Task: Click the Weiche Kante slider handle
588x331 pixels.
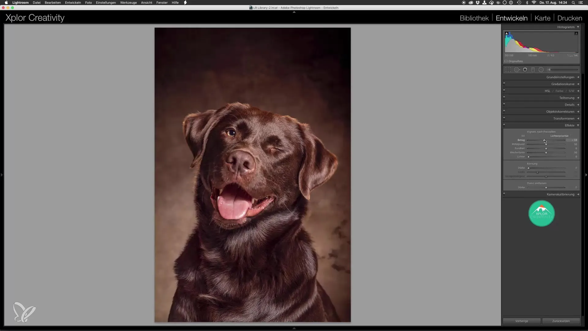Action: coord(546,153)
